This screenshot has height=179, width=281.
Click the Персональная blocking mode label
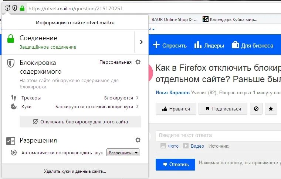click(x=115, y=62)
